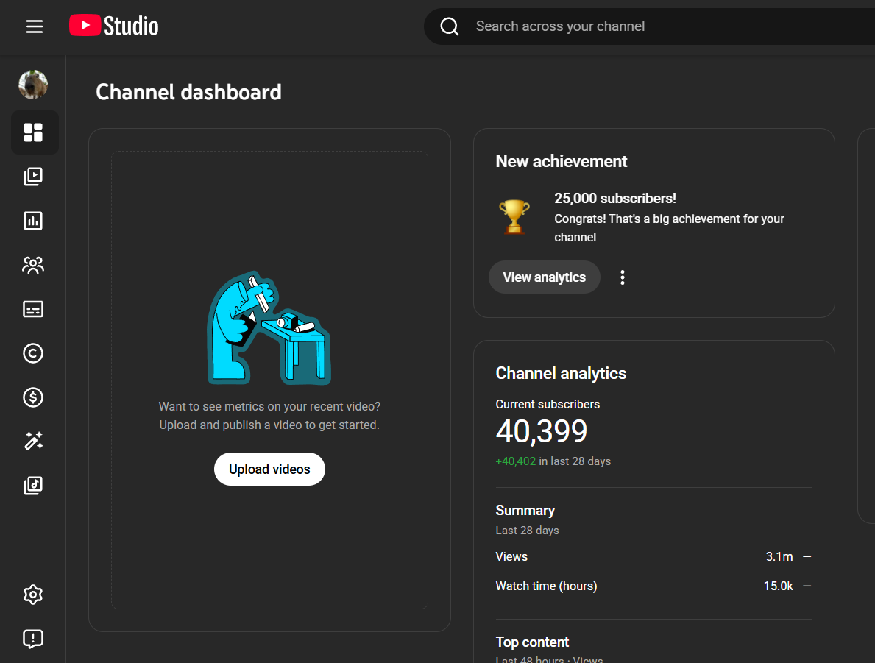The image size is (875, 663).
Task: Select the Dashboard icon in the sidebar
Action: point(33,132)
